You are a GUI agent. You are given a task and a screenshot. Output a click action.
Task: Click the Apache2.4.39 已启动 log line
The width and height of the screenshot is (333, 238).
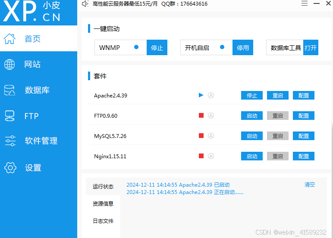[x=178, y=185]
